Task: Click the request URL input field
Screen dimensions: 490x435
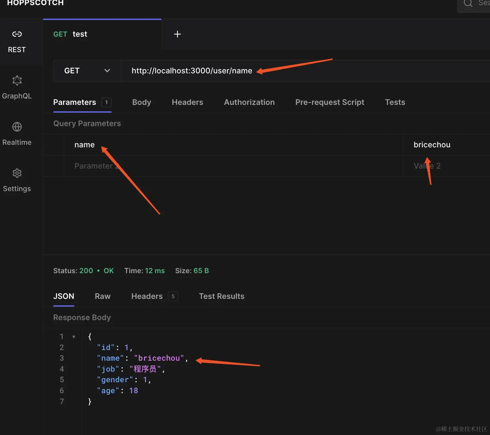Action: tap(305, 71)
